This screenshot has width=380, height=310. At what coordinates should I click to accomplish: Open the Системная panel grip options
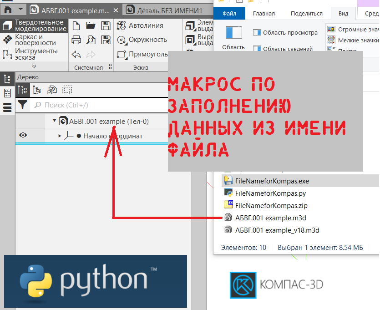(110, 66)
